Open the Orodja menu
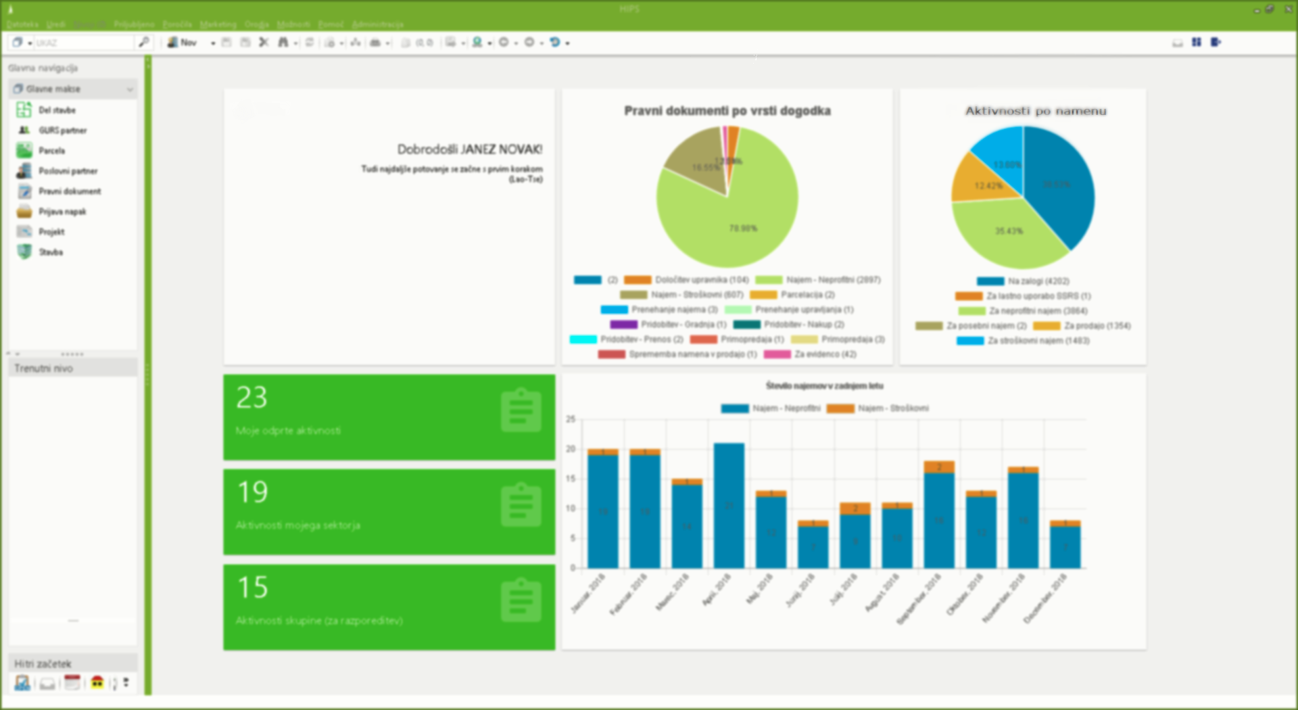Screen dimensions: 1298x710 (257, 24)
